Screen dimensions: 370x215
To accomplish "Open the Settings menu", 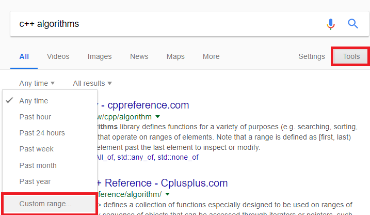I will click(312, 56).
